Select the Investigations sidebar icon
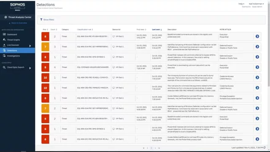 pyautogui.click(x=4, y=56)
